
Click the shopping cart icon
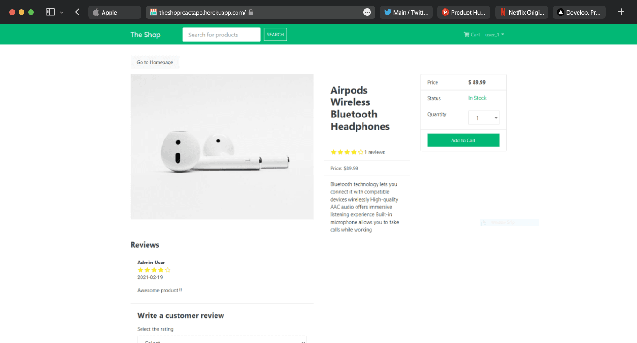click(467, 35)
